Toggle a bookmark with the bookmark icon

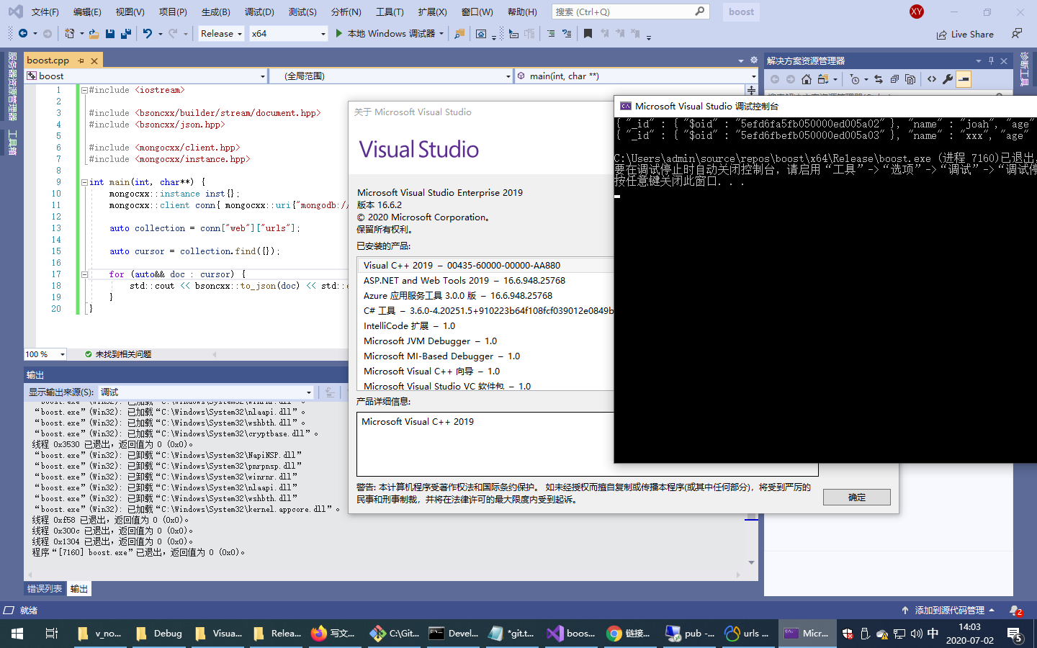tap(588, 34)
